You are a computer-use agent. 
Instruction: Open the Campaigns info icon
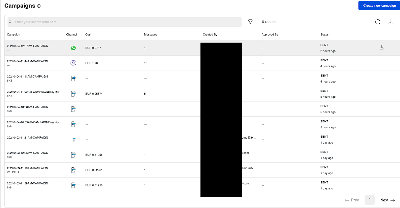click(39, 6)
